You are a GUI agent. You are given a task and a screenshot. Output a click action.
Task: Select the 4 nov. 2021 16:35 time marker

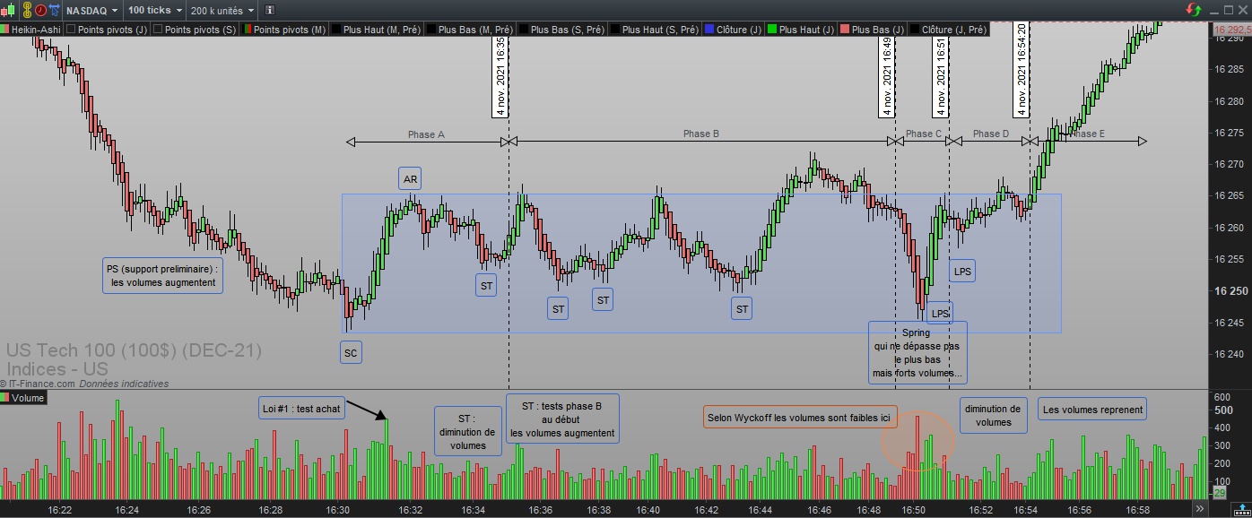500,77
